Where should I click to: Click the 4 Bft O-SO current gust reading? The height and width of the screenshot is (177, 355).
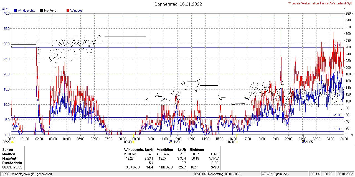click(x=165, y=167)
